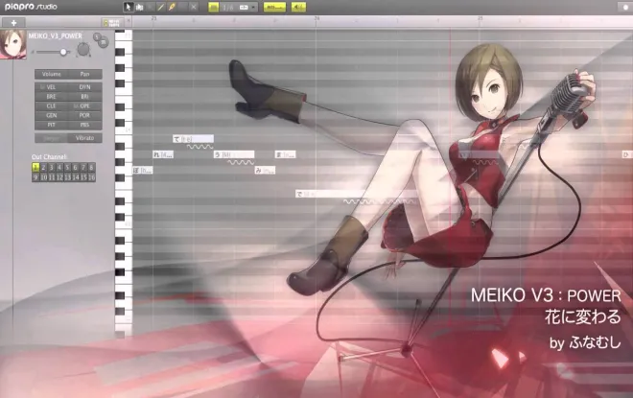633x398 pixels.
Task: Open the Singer tab
Action: coord(51,138)
